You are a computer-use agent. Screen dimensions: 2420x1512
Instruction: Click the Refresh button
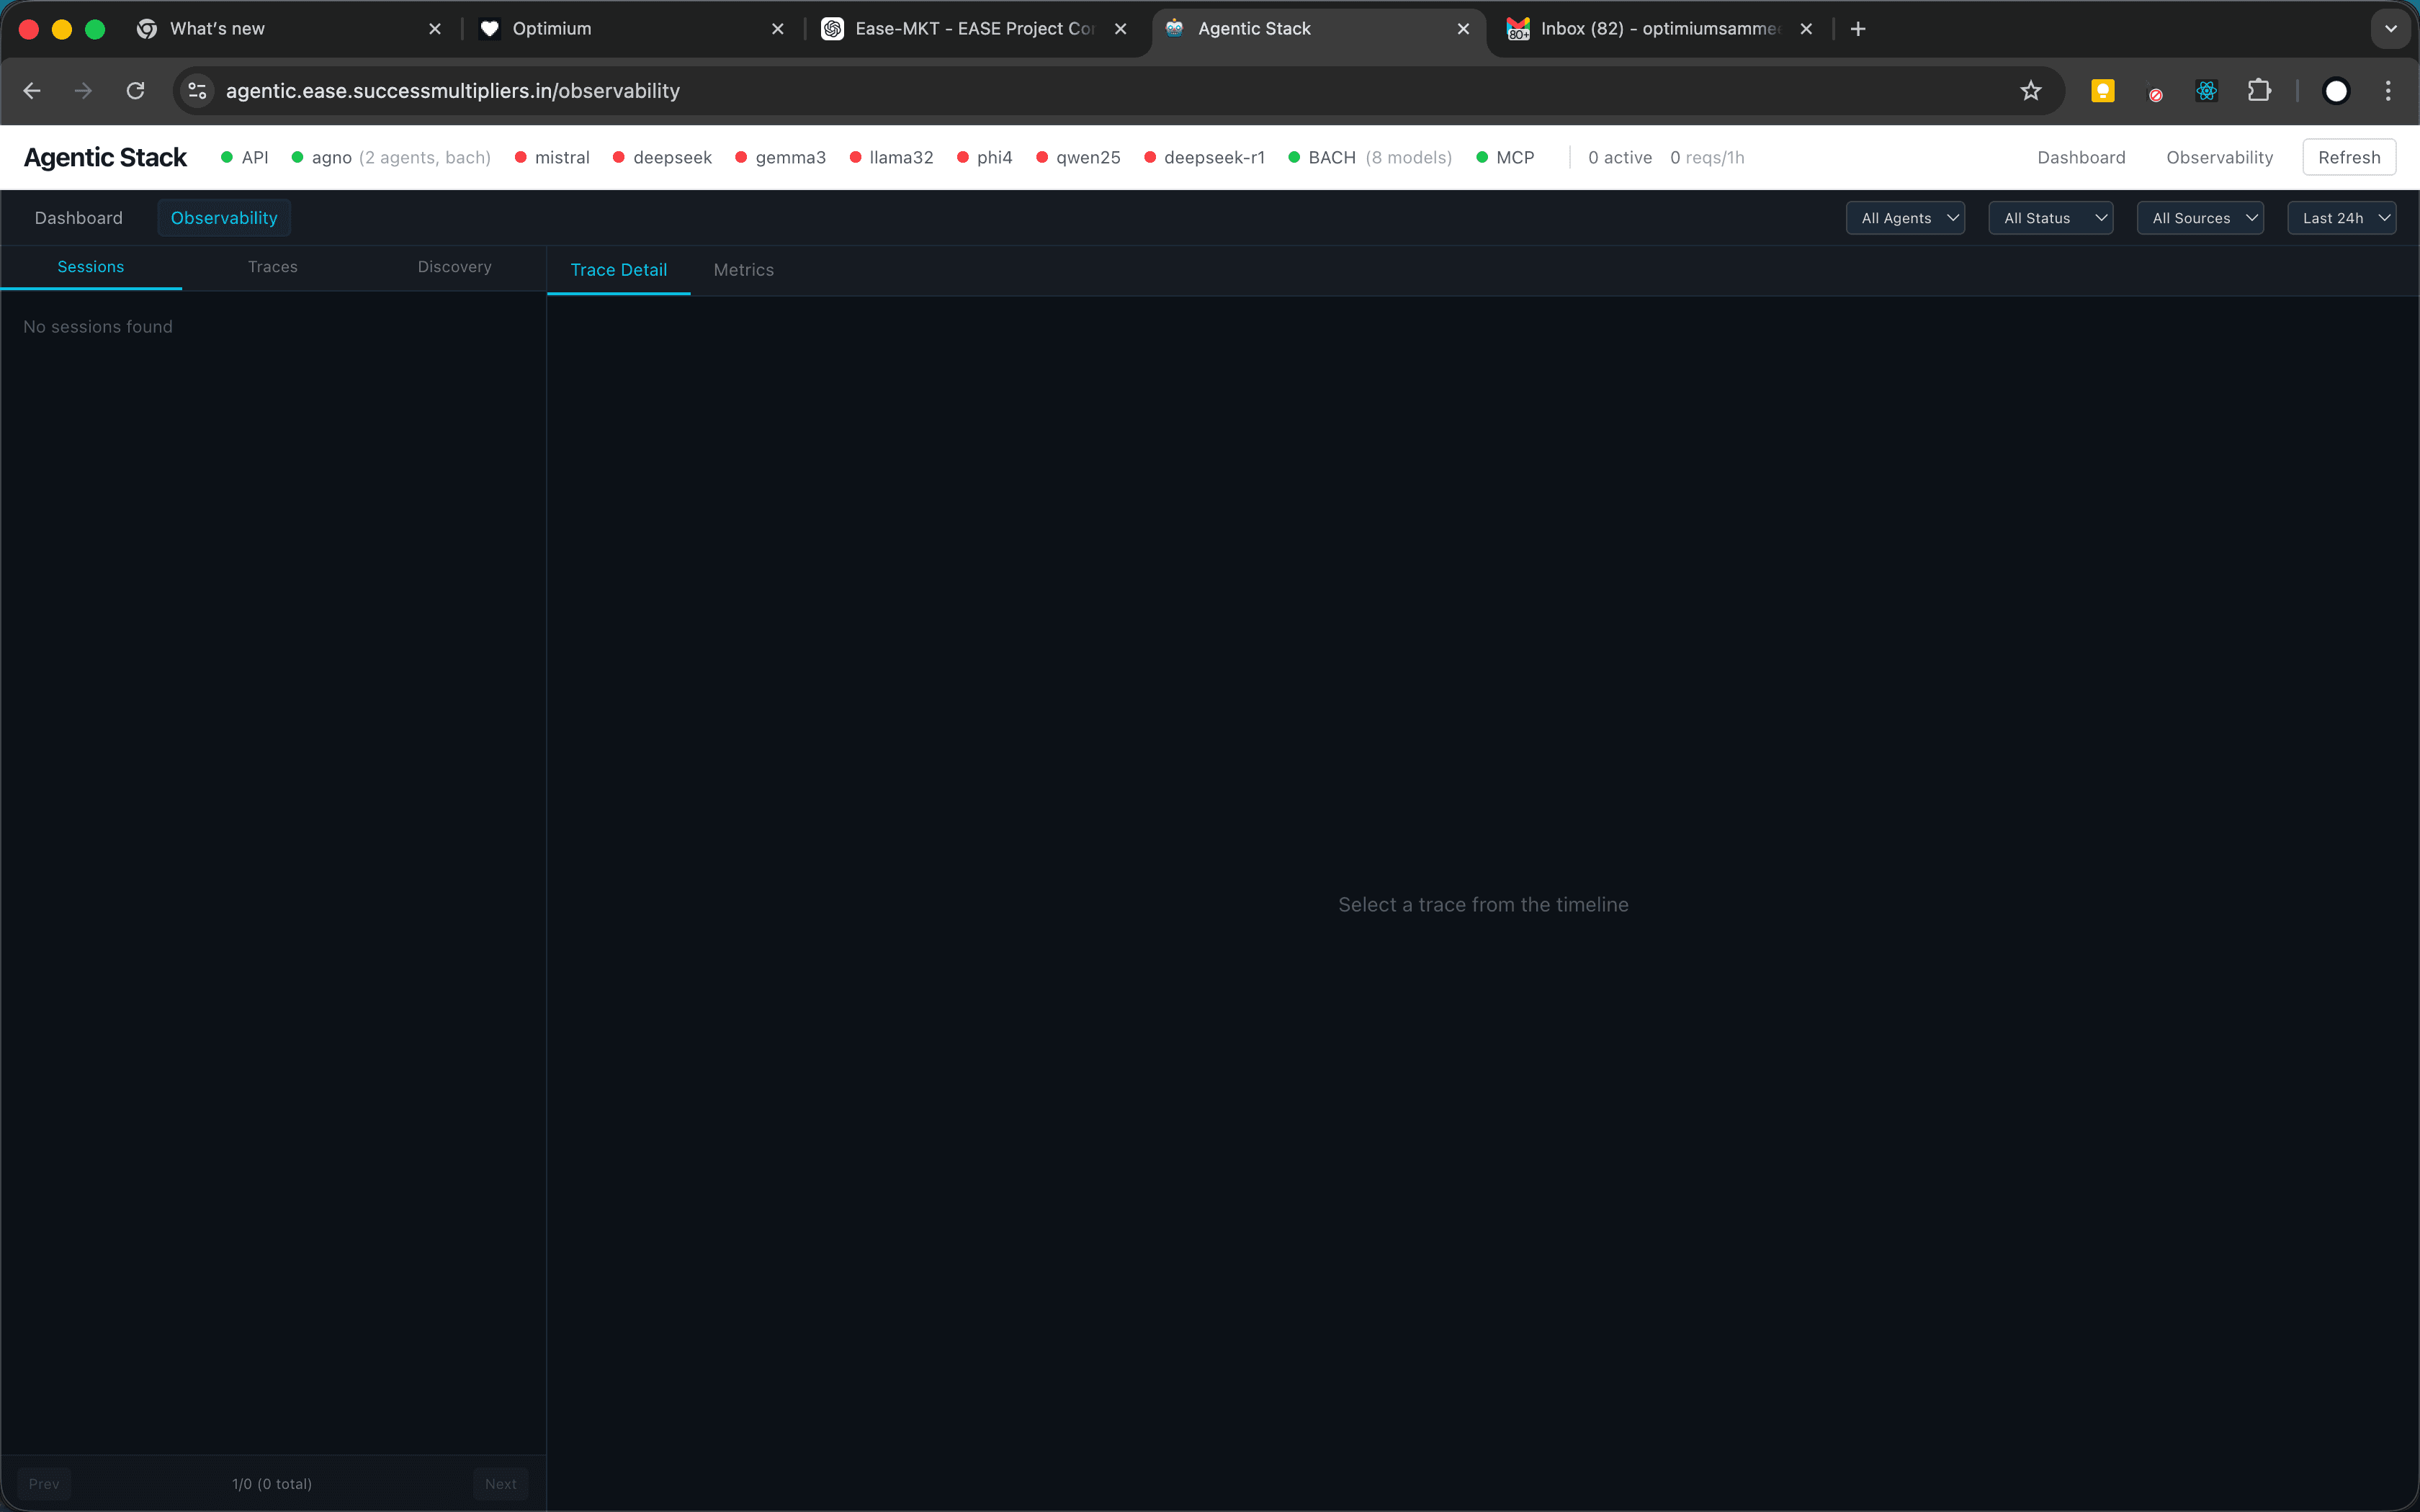click(2349, 157)
